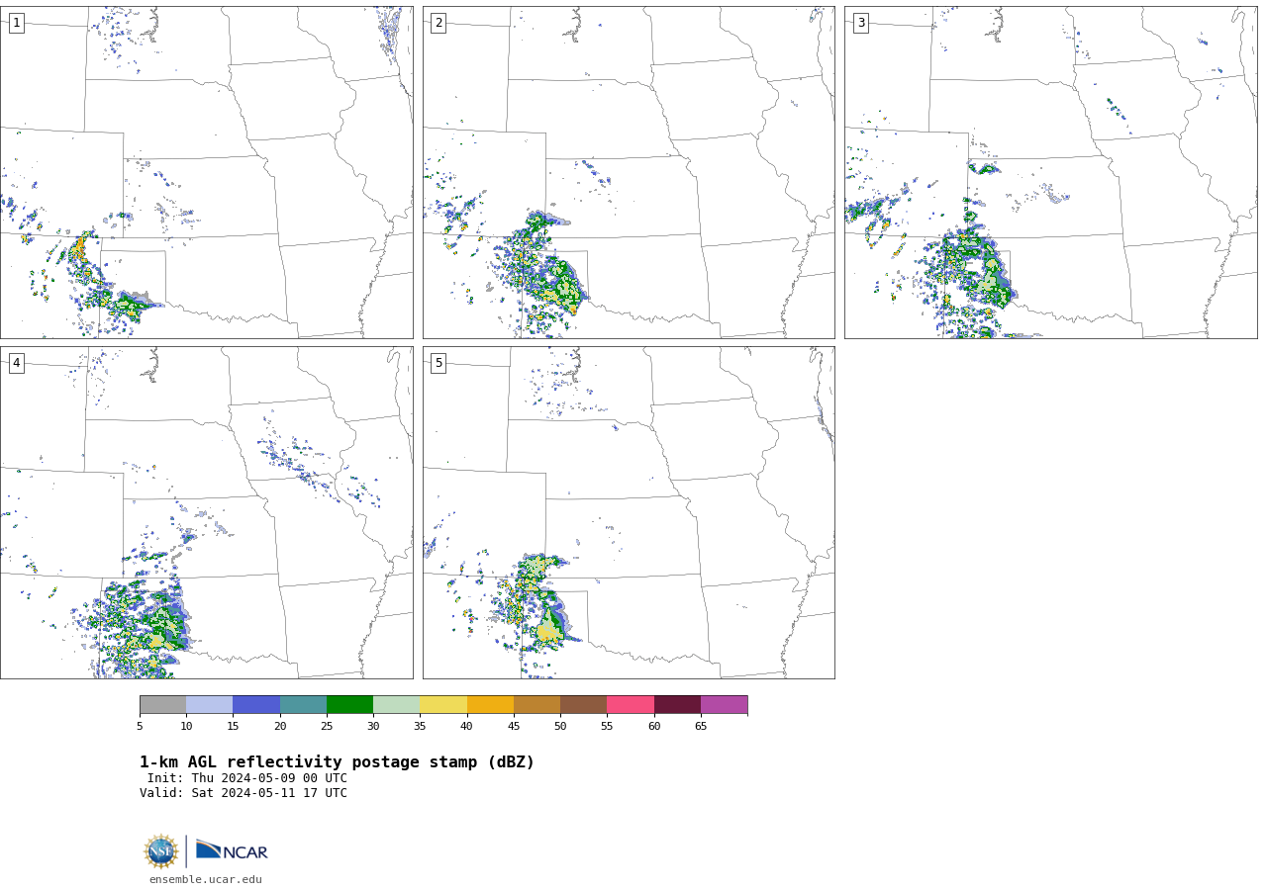Click the number 3 panel label
Image resolution: width=1267 pixels, height=891 pixels.
click(860, 23)
